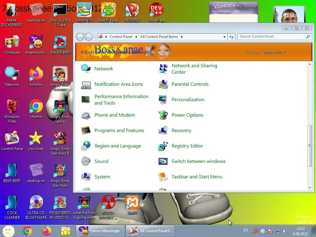Click All Control Panel Items breadcrumb

159,37
